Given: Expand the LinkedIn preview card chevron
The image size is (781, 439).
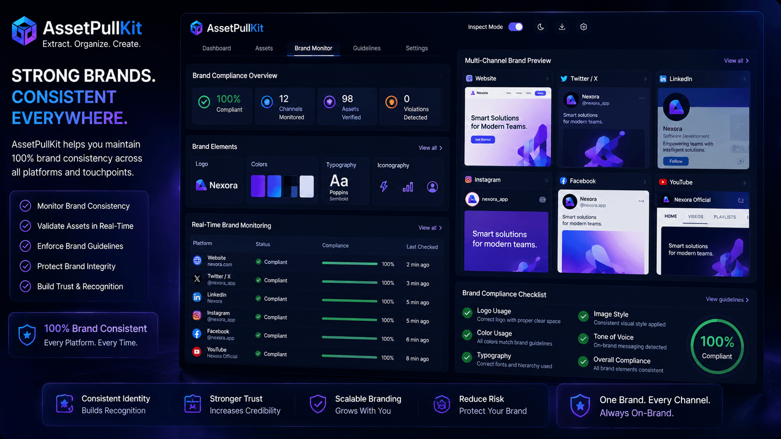Looking at the screenshot, I should click(744, 79).
